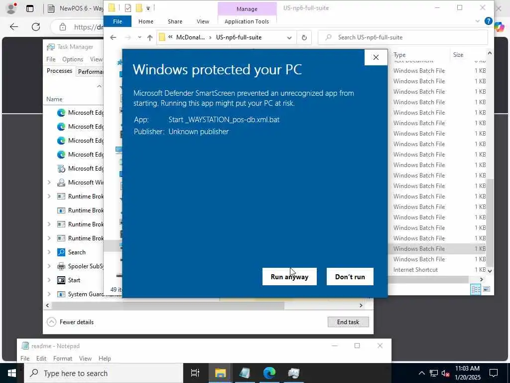Viewport: 510px width, 383px height.
Task: Click the Edge profile avatar icon
Action: click(12, 8)
